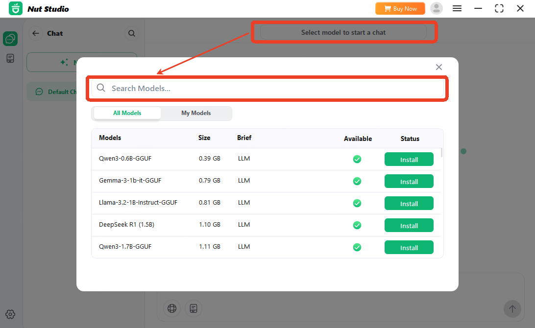Viewport: 535px width, 328px height.
Task: Click available checkmark for Llama-3.2-1B-Instruct-GGUF
Action: [357, 203]
